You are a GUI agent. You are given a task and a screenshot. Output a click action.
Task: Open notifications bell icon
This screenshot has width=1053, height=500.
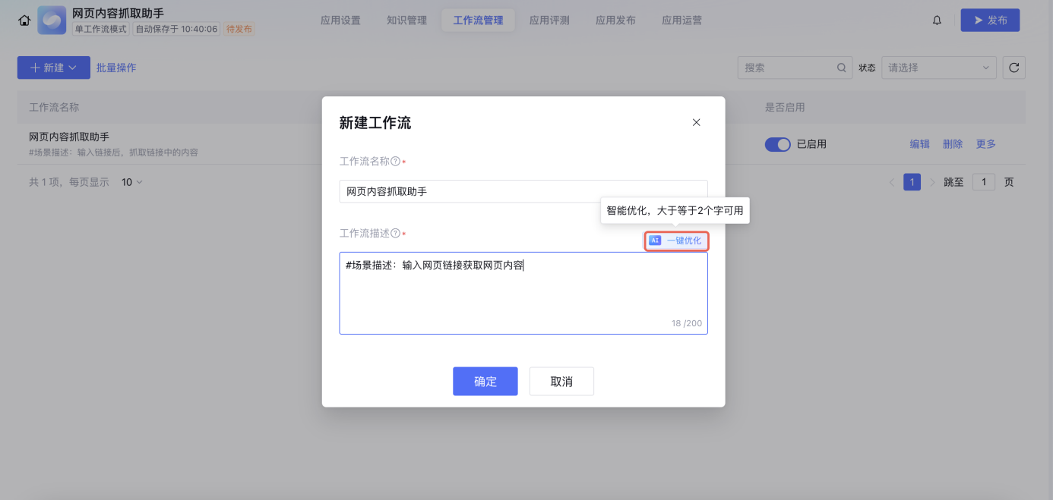937,20
